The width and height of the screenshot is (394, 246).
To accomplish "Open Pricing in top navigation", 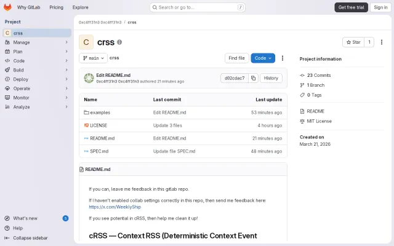I will coord(56,7).
